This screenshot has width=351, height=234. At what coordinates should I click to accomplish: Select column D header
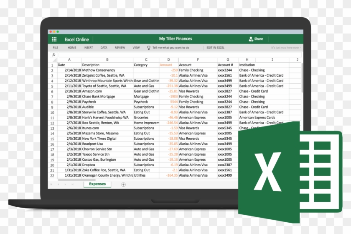click(168, 60)
